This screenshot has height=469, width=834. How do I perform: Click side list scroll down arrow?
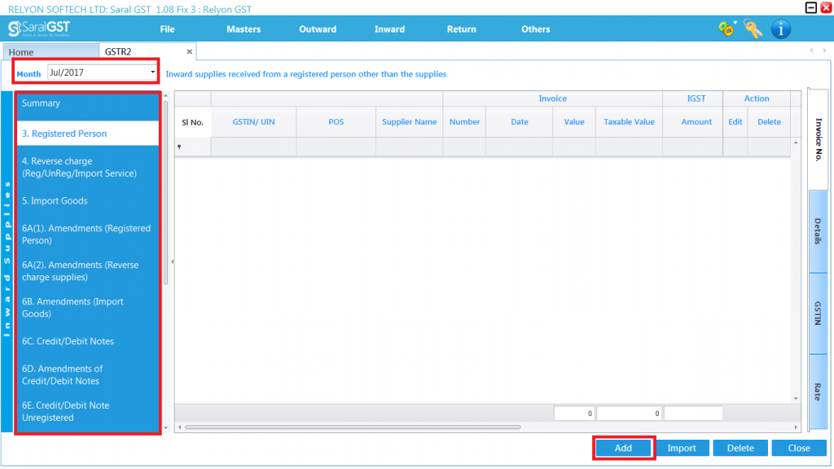pos(166,427)
